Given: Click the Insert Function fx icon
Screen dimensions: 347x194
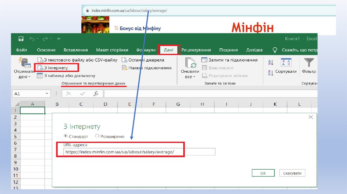Looking at the screenshot, I should [x=96, y=94].
